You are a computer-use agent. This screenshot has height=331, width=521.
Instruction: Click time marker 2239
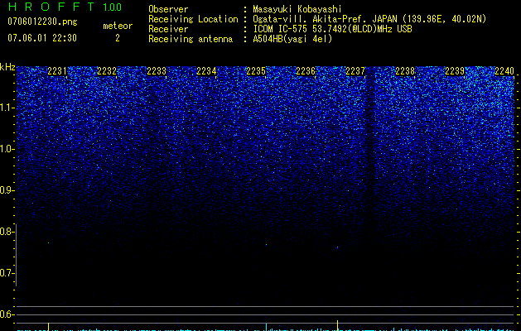[x=455, y=71]
